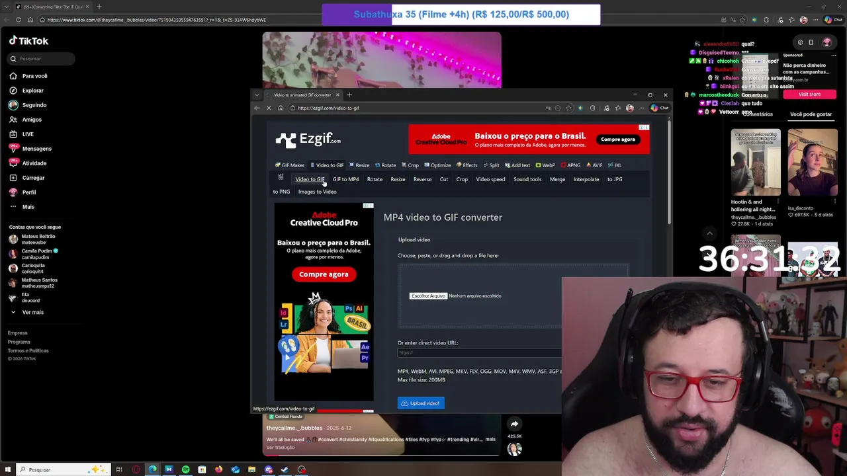Select GIF to MP4 submenu tab
The height and width of the screenshot is (476, 847).
click(x=345, y=179)
